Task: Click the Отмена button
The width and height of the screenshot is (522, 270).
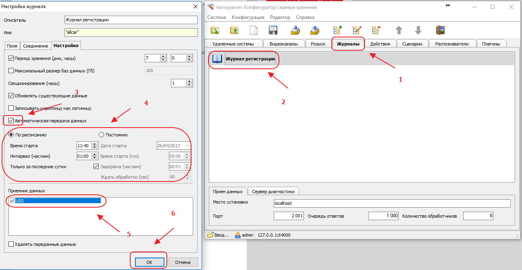Action: click(183, 262)
